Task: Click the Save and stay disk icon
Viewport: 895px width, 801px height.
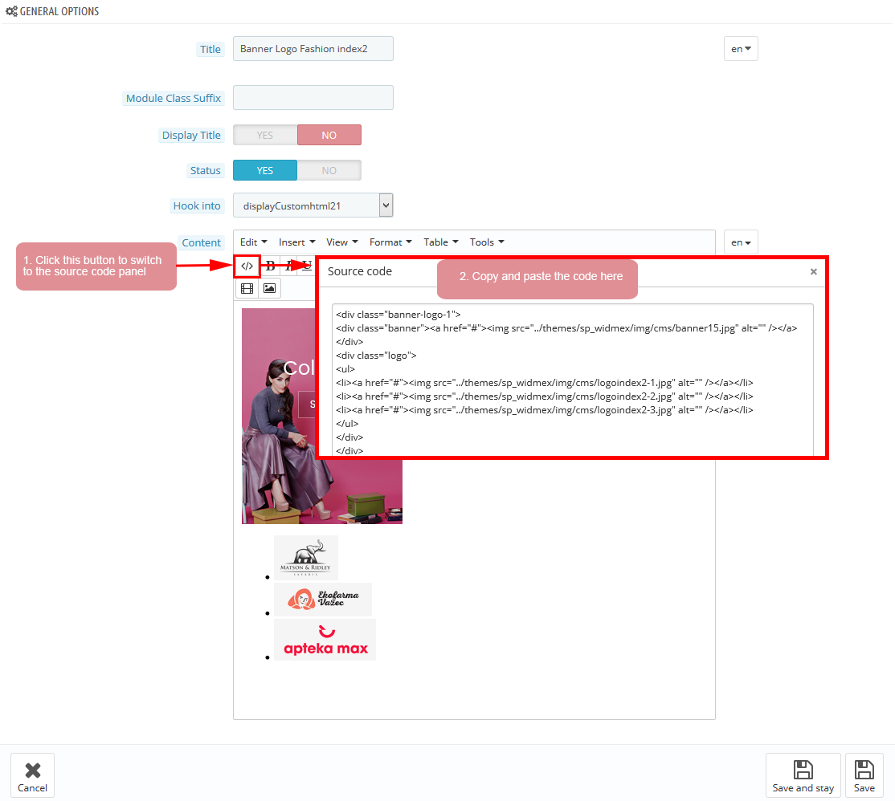Action: click(803, 769)
